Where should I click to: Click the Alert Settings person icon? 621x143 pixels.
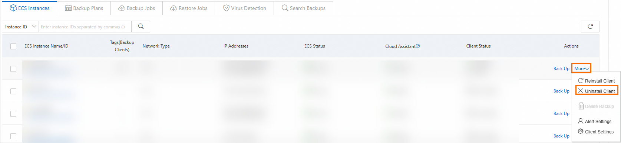[581, 121]
